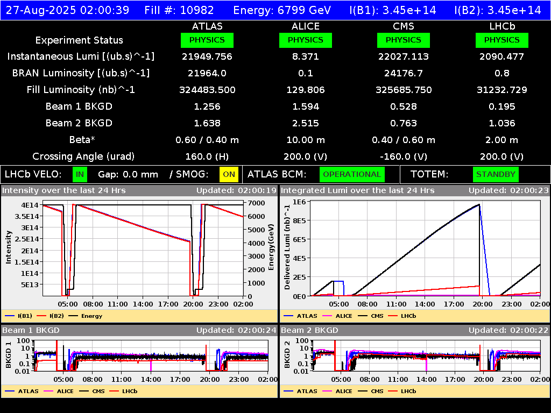Click the yellow SMOG ON indicator
Image resolution: width=551 pixels, height=413 pixels.
pos(229,174)
